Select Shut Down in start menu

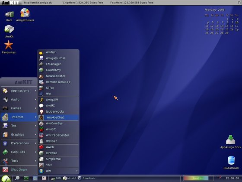point(19,169)
